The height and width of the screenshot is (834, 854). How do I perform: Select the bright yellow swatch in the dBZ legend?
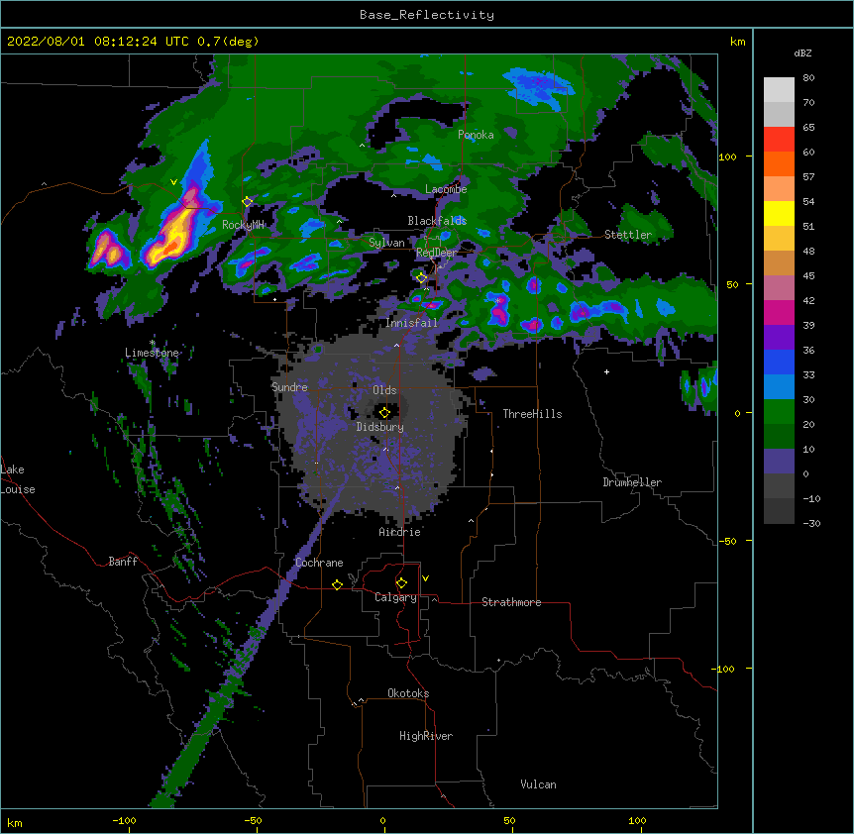click(779, 213)
